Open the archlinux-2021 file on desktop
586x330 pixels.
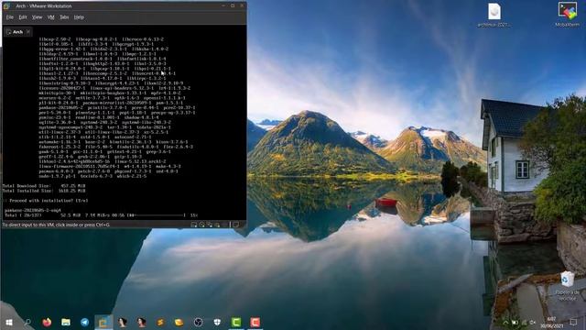[494, 15]
